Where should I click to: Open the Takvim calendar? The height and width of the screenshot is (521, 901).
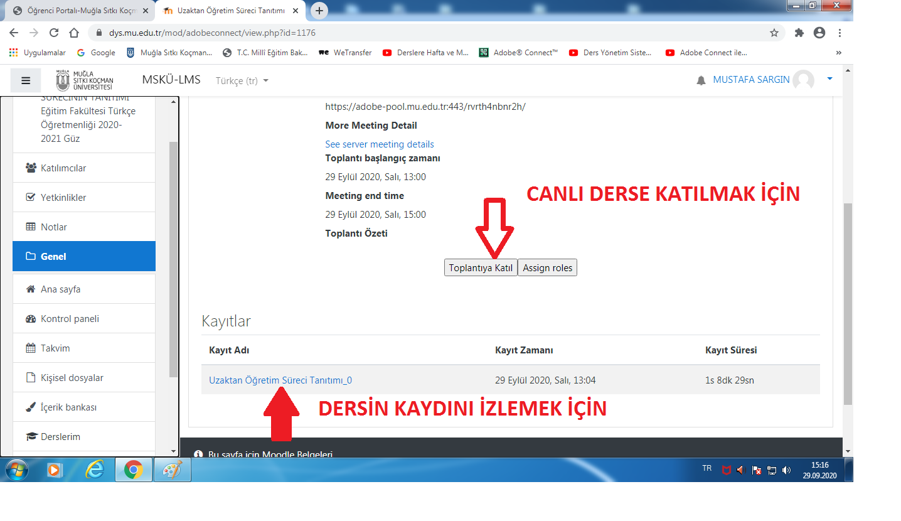pyautogui.click(x=55, y=348)
